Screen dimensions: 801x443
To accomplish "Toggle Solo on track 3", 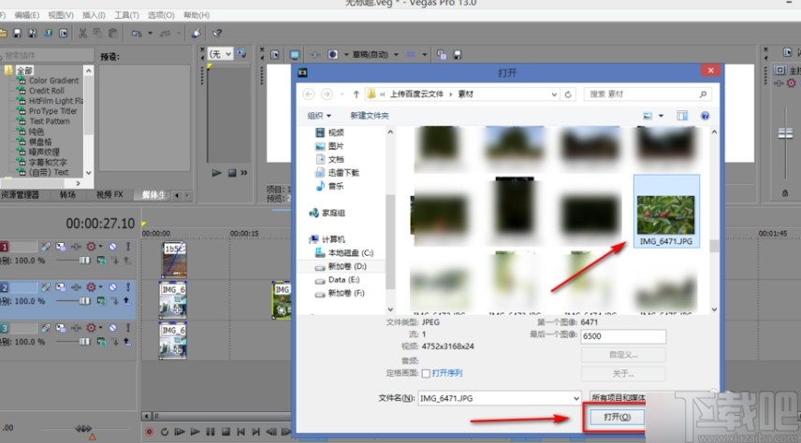I will [x=128, y=328].
